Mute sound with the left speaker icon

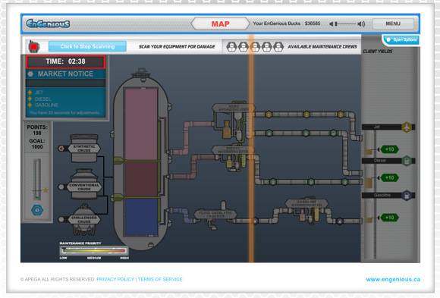tap(332, 24)
